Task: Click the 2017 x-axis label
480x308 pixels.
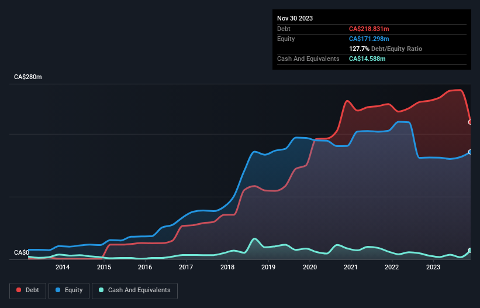Action: (186, 267)
